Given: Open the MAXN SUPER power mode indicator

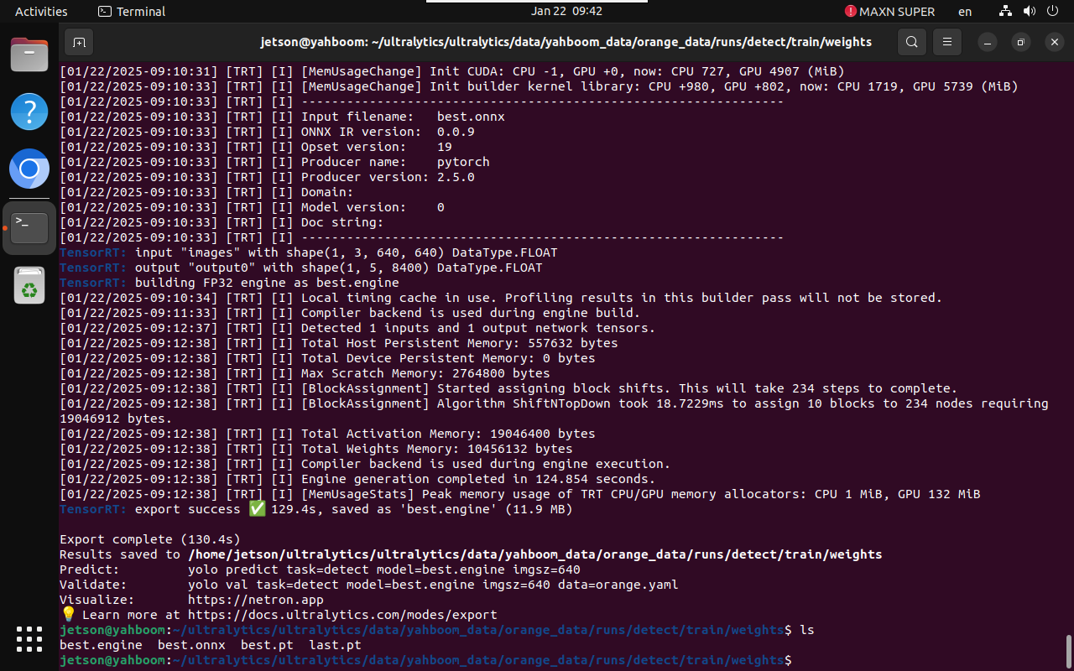Looking at the screenshot, I should tap(889, 12).
